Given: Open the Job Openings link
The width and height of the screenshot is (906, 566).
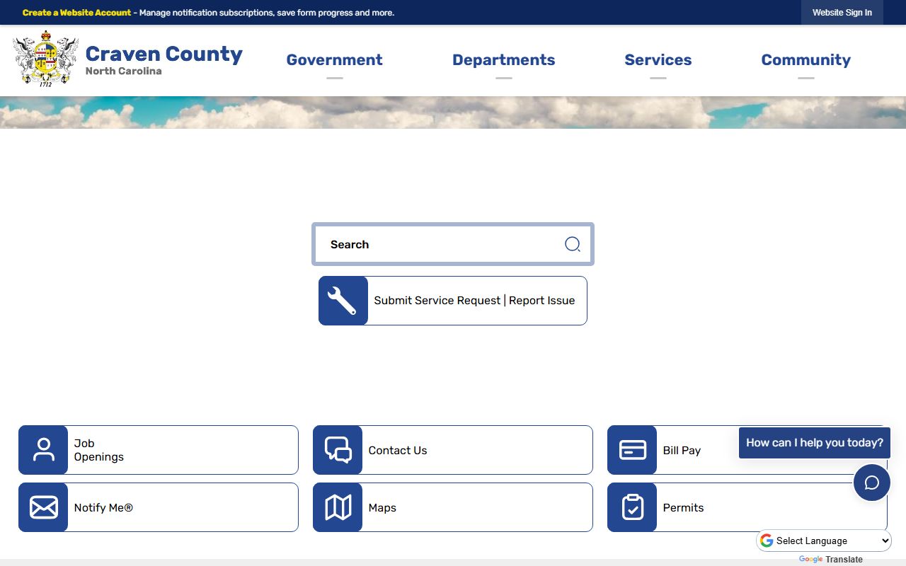Looking at the screenshot, I should 159,450.
